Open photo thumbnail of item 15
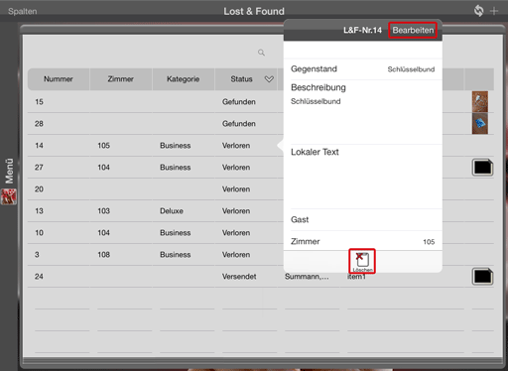 click(480, 101)
